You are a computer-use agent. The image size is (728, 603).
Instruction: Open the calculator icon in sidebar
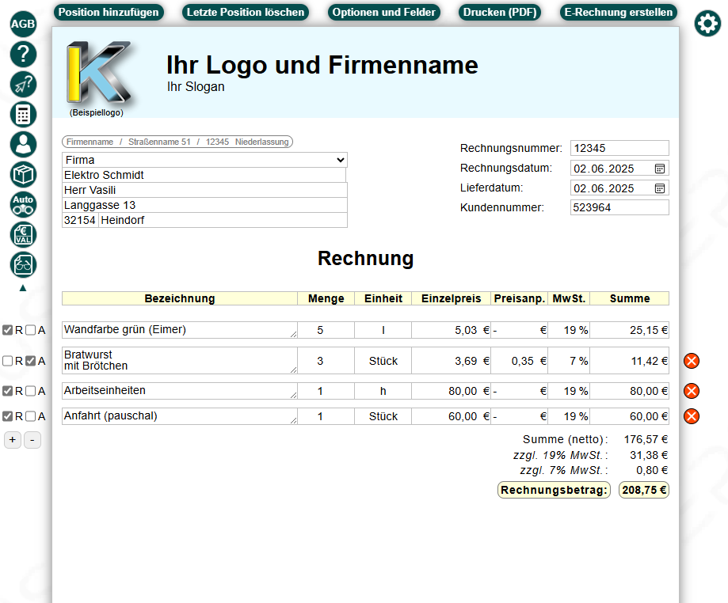(x=23, y=114)
